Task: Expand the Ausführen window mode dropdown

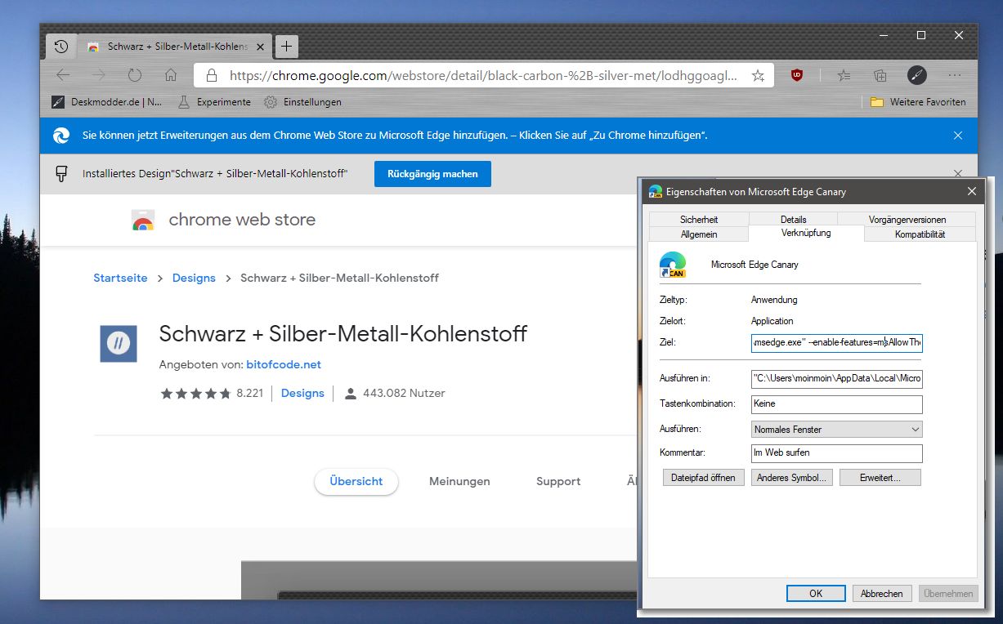Action: (837, 429)
